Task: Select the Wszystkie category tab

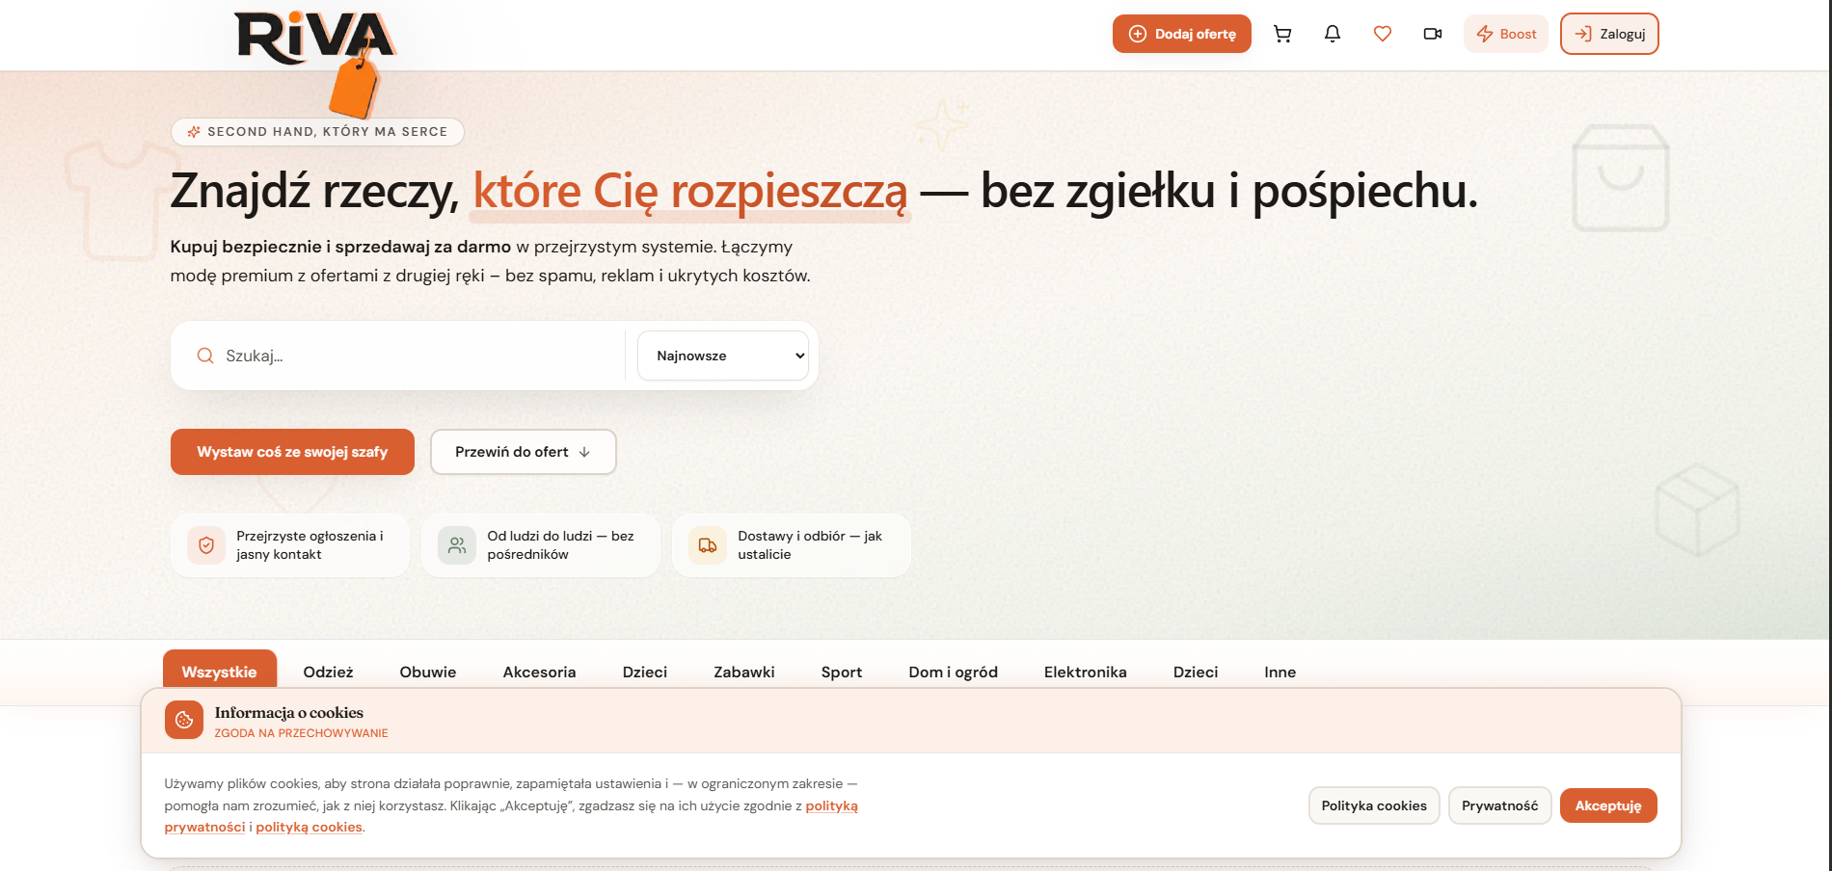Action: 220,672
